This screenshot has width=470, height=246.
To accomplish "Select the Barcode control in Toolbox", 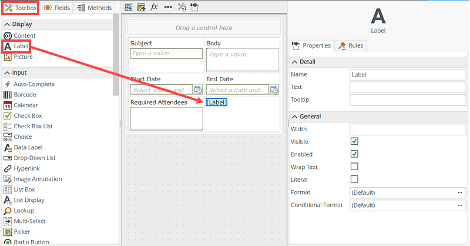I will pyautogui.click(x=25, y=95).
